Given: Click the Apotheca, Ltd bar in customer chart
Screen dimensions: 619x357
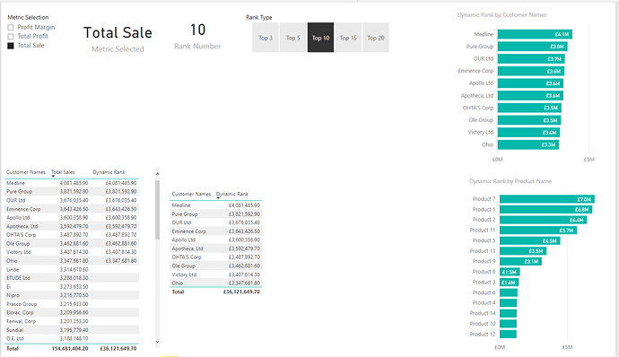Looking at the screenshot, I should 530,96.
